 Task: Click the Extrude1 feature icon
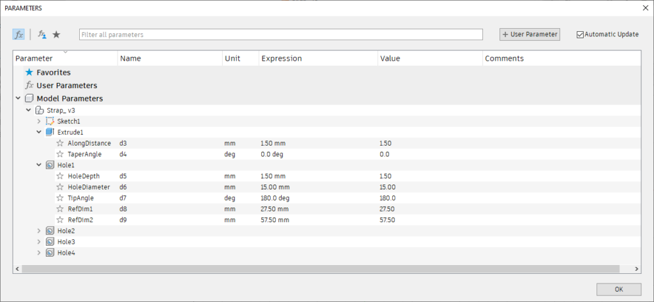[50, 132]
